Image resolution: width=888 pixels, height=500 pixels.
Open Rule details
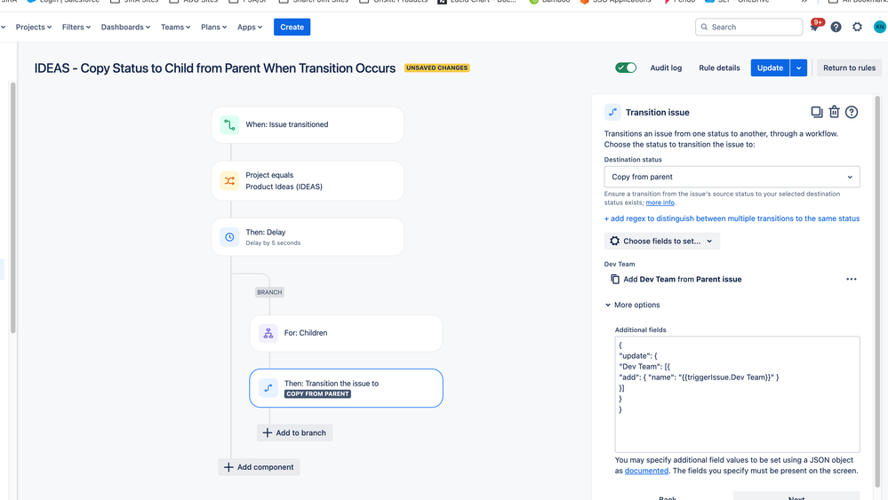[719, 67]
